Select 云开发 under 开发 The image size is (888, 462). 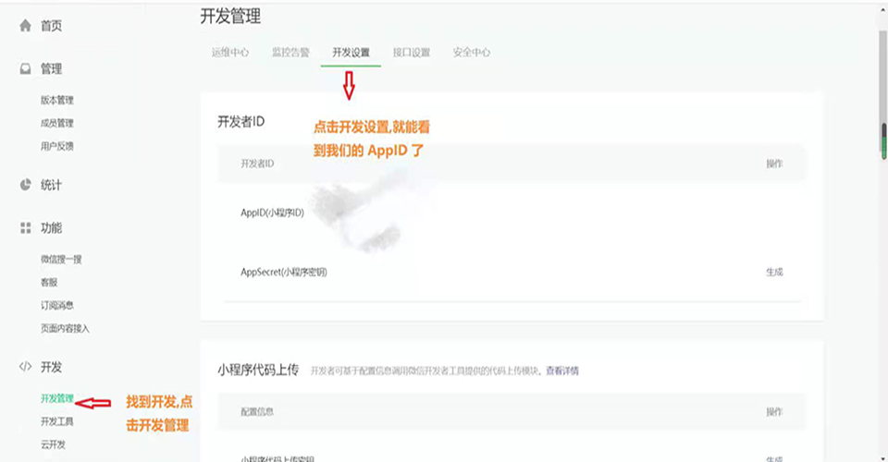coord(54,444)
